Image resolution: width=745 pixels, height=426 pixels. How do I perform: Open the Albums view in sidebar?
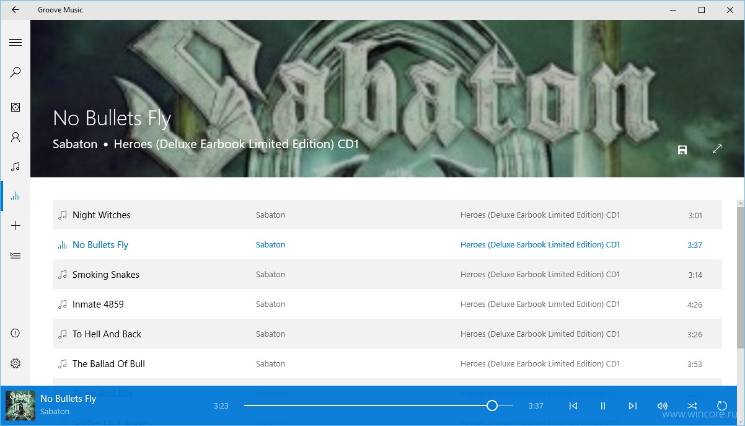coord(15,107)
